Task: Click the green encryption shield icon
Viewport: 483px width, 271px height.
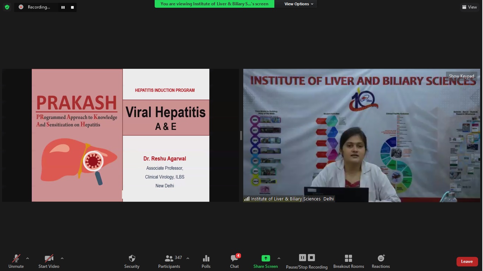Action: (x=7, y=7)
